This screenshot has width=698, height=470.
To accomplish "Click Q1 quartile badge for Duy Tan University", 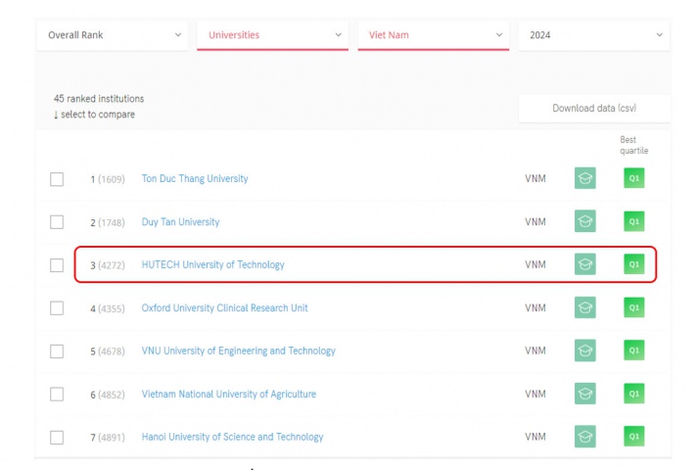I will [x=634, y=221].
